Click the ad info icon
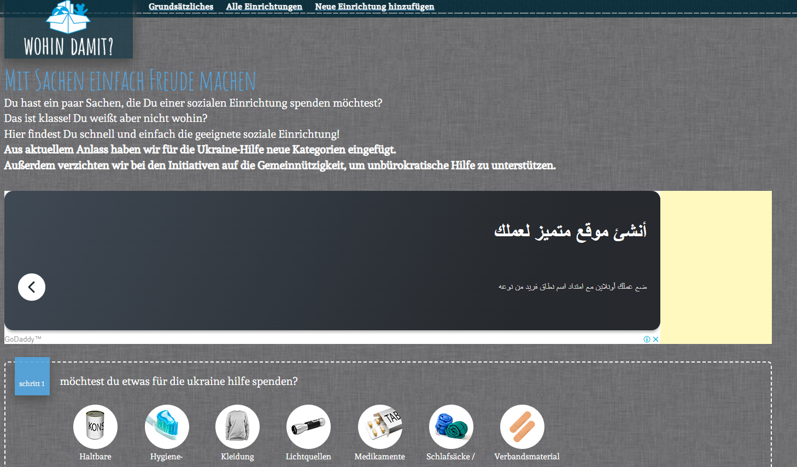The width and height of the screenshot is (797, 467). click(647, 339)
